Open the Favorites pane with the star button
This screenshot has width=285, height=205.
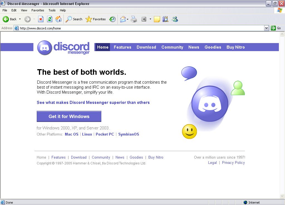(96, 19)
